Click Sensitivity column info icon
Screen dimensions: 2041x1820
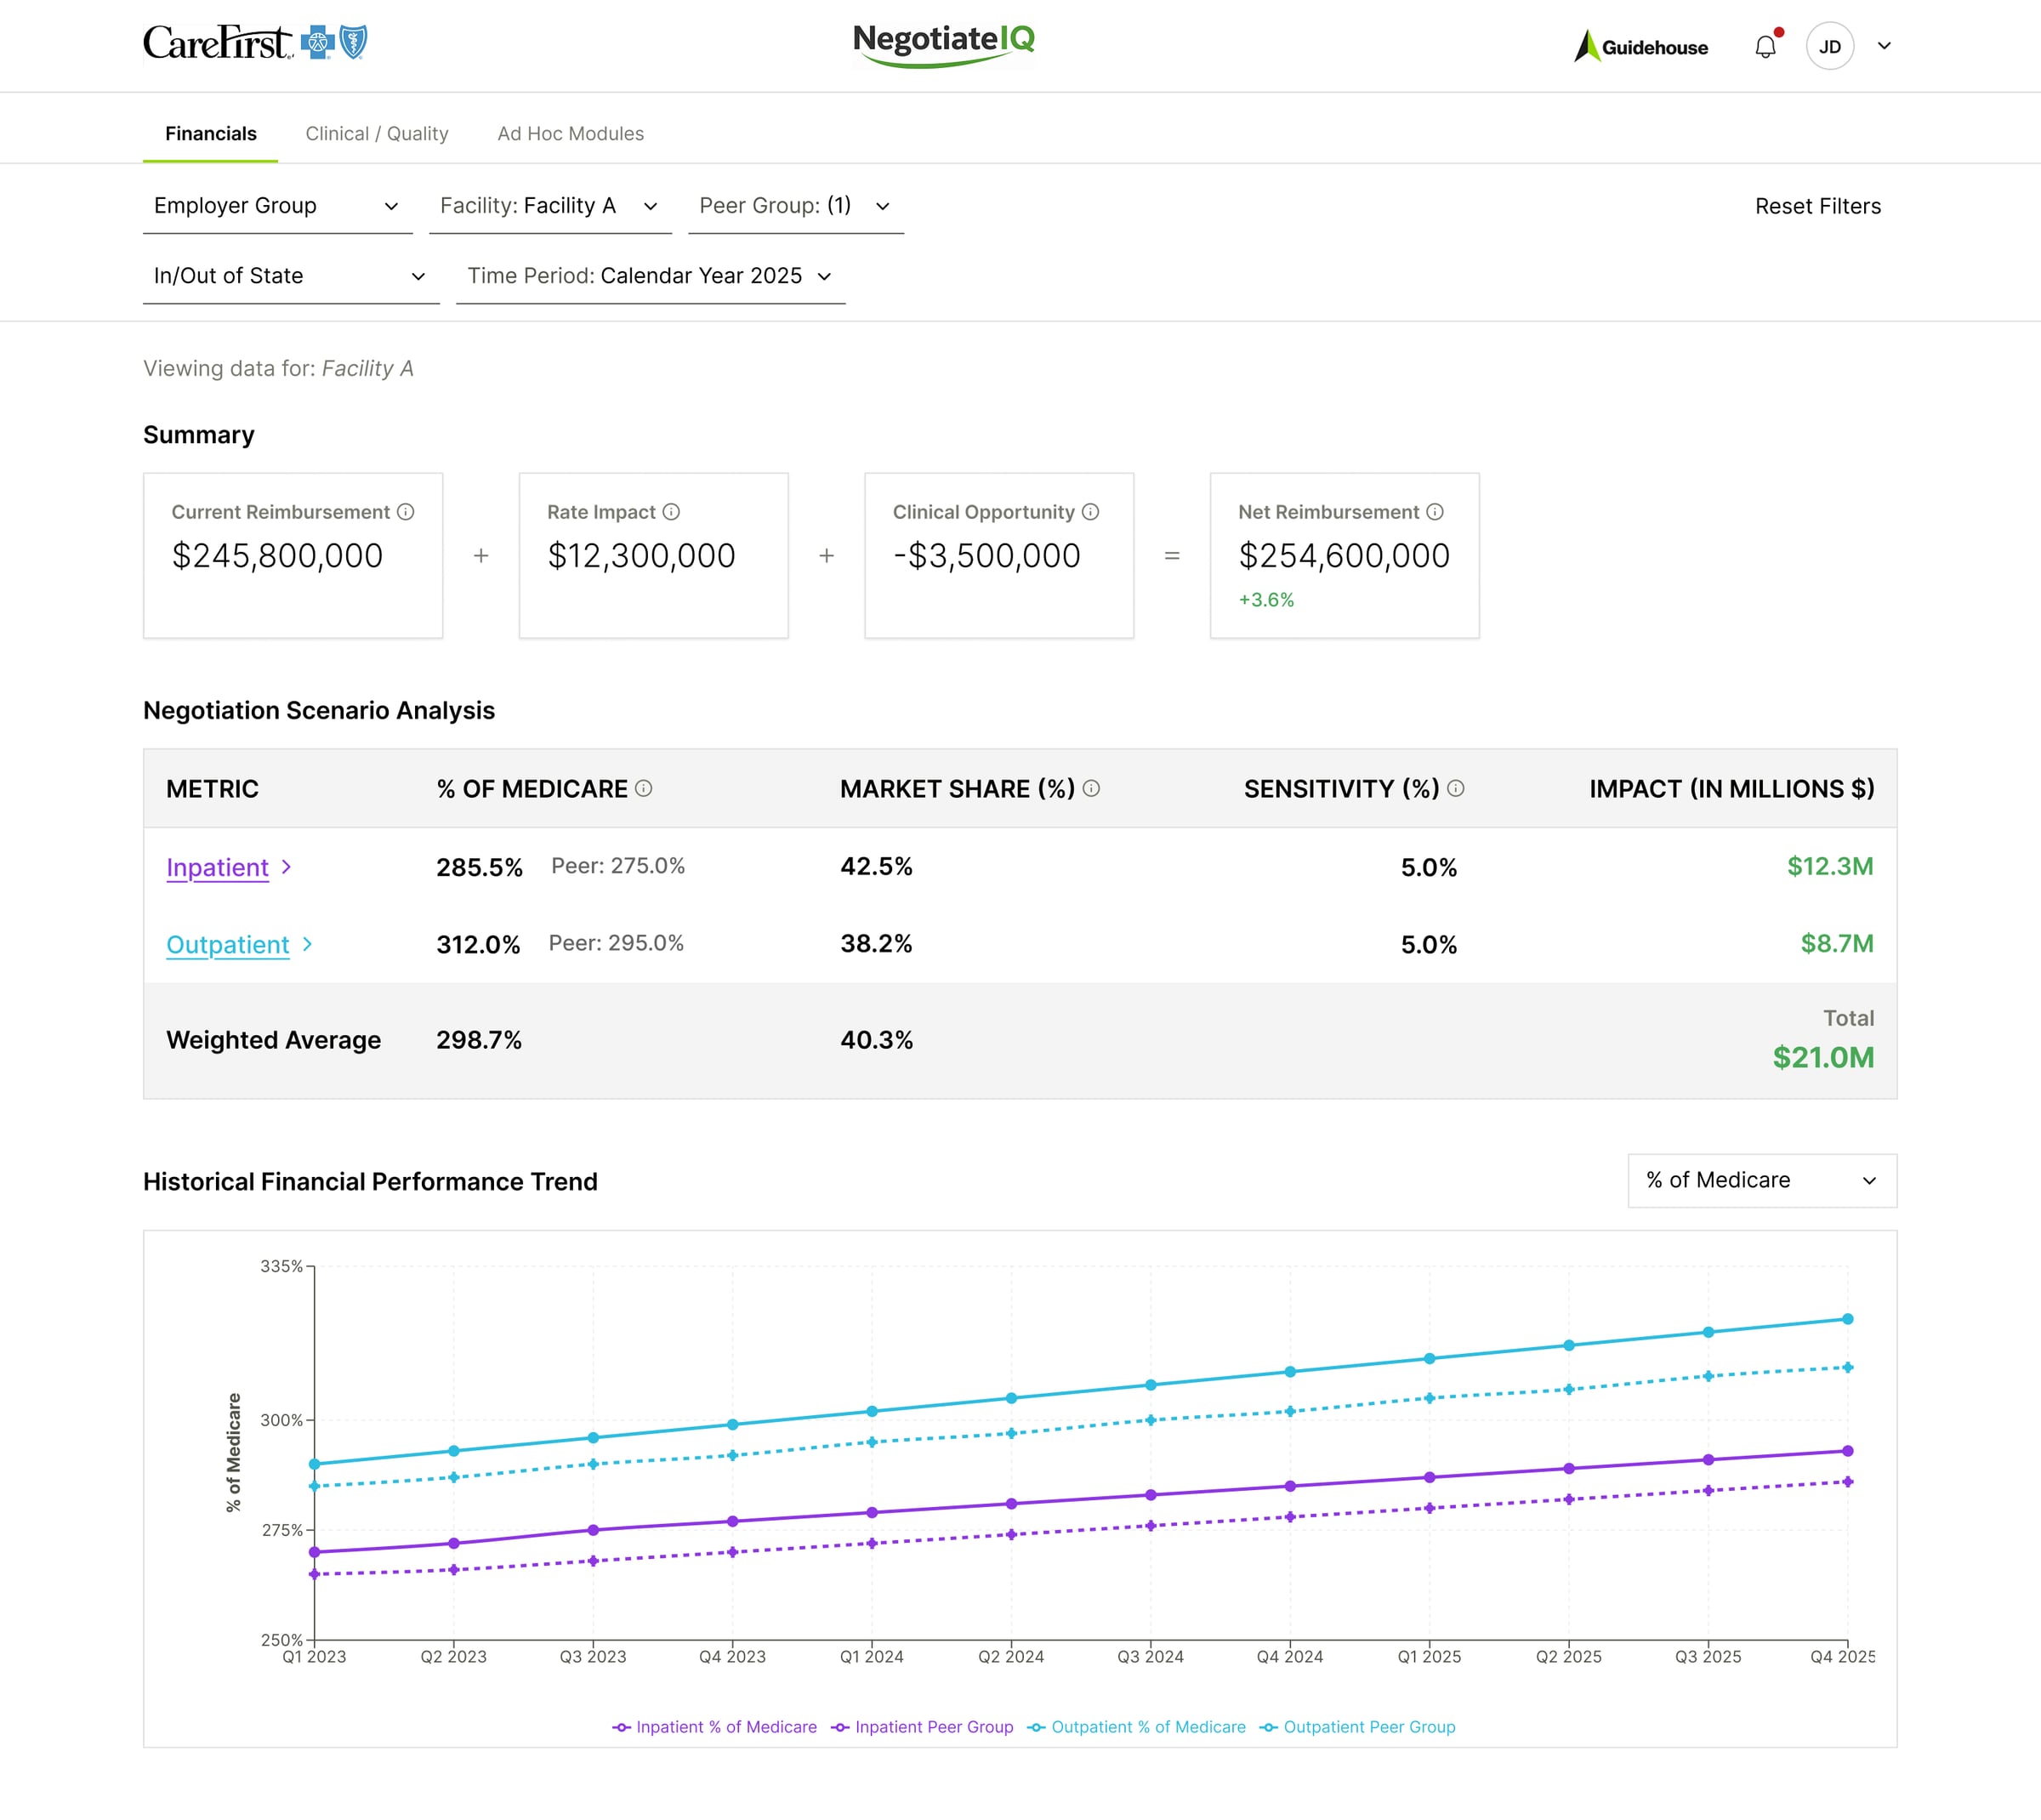pyautogui.click(x=1456, y=789)
